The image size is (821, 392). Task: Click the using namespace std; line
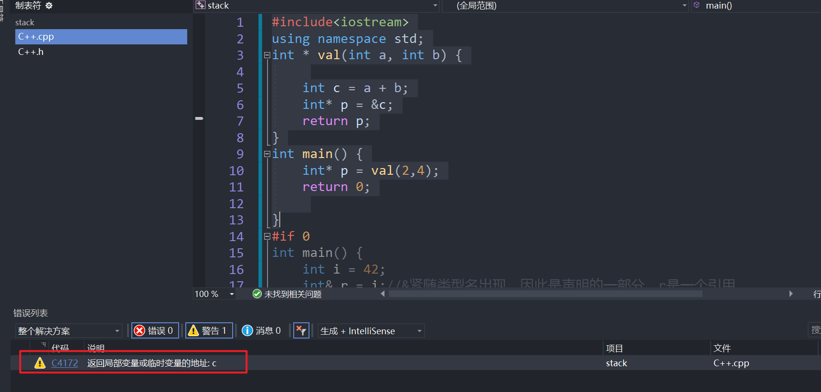pyautogui.click(x=348, y=39)
